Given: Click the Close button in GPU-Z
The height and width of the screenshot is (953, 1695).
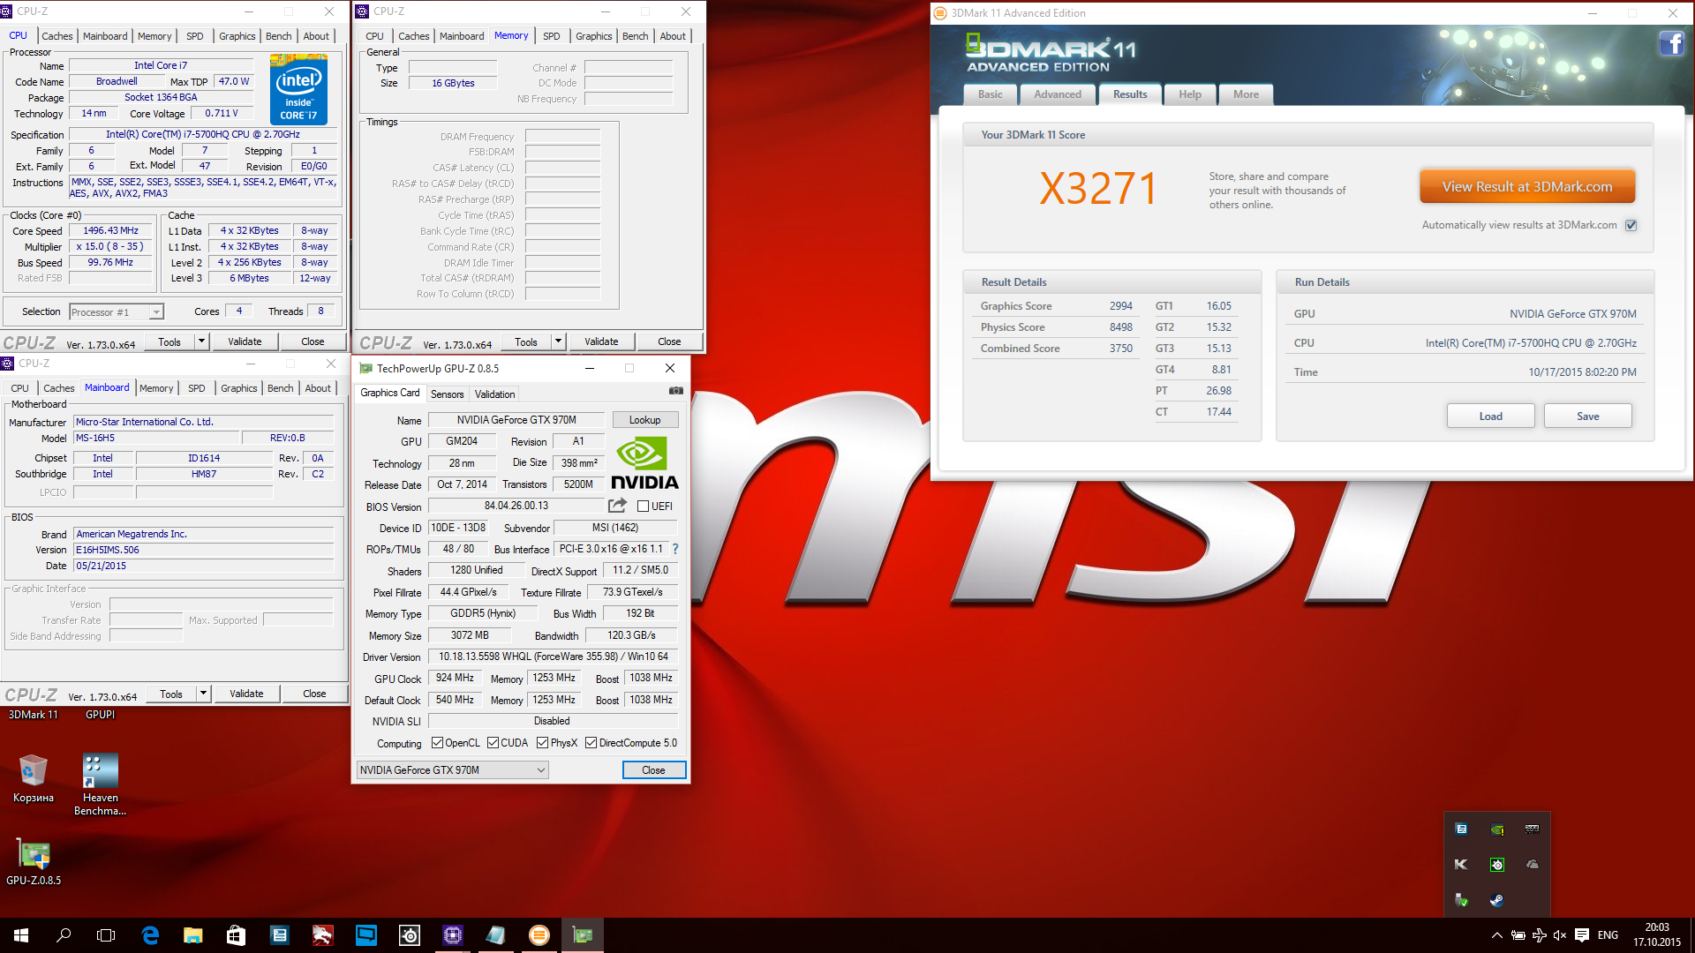Looking at the screenshot, I should click(x=653, y=770).
